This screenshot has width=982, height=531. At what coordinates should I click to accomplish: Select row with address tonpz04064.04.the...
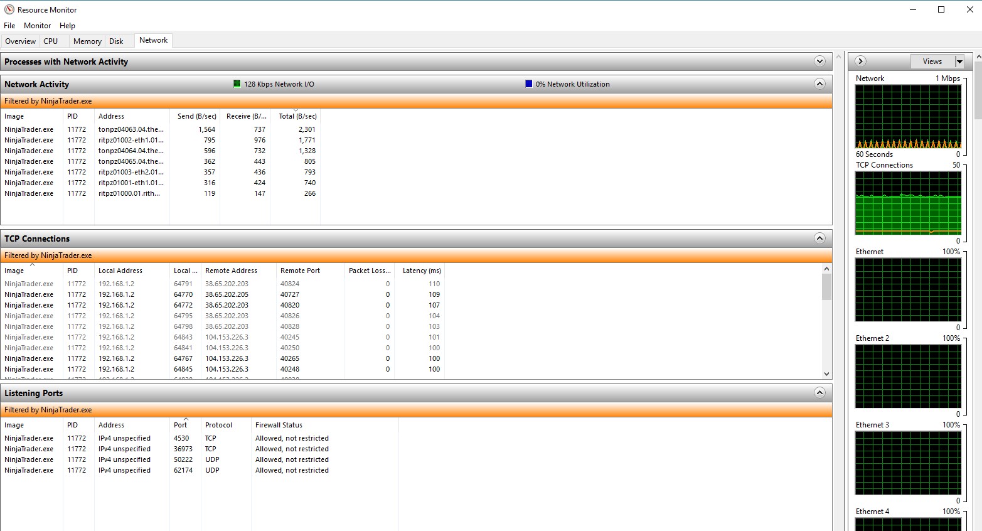pyautogui.click(x=161, y=151)
